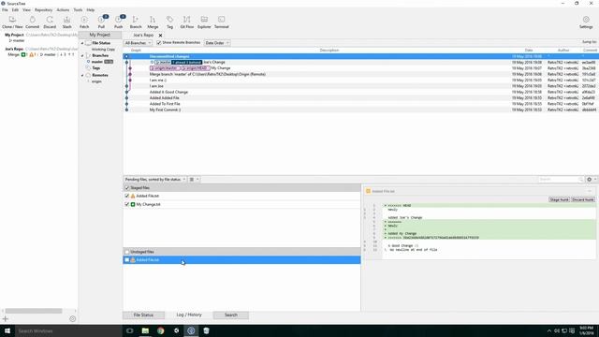This screenshot has height=337, width=599.
Task: Open the Date Order dropdown
Action: [x=217, y=43]
